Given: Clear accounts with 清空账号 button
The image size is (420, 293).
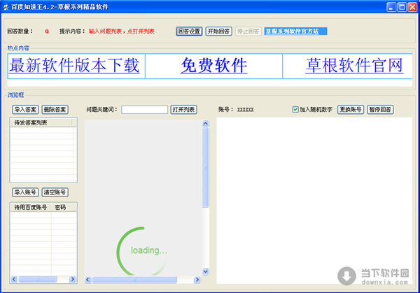Looking at the screenshot, I should click(x=55, y=192).
